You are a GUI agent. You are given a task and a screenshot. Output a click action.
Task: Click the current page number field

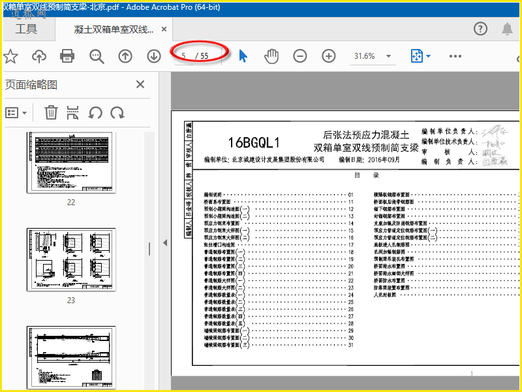click(183, 56)
